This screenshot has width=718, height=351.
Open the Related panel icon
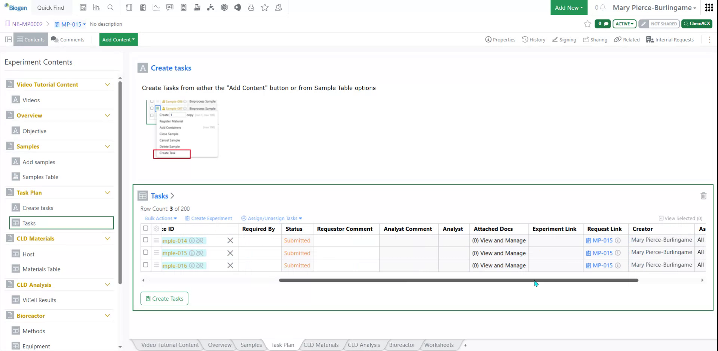(627, 39)
